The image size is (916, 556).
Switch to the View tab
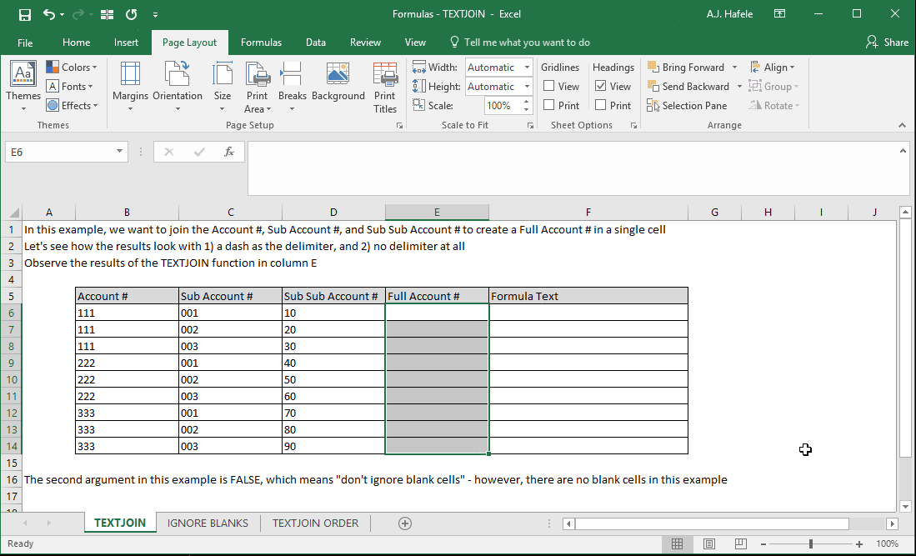415,43
